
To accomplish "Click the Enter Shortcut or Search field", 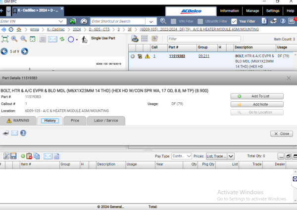I will (x=118, y=21).
